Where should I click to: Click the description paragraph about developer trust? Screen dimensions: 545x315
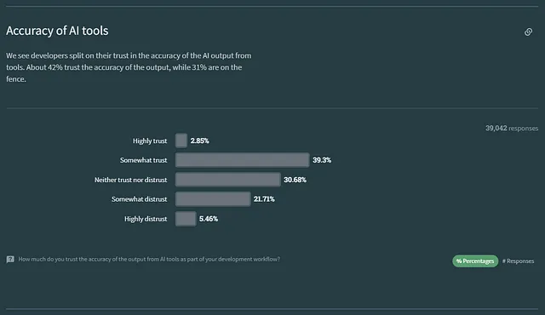coord(129,67)
